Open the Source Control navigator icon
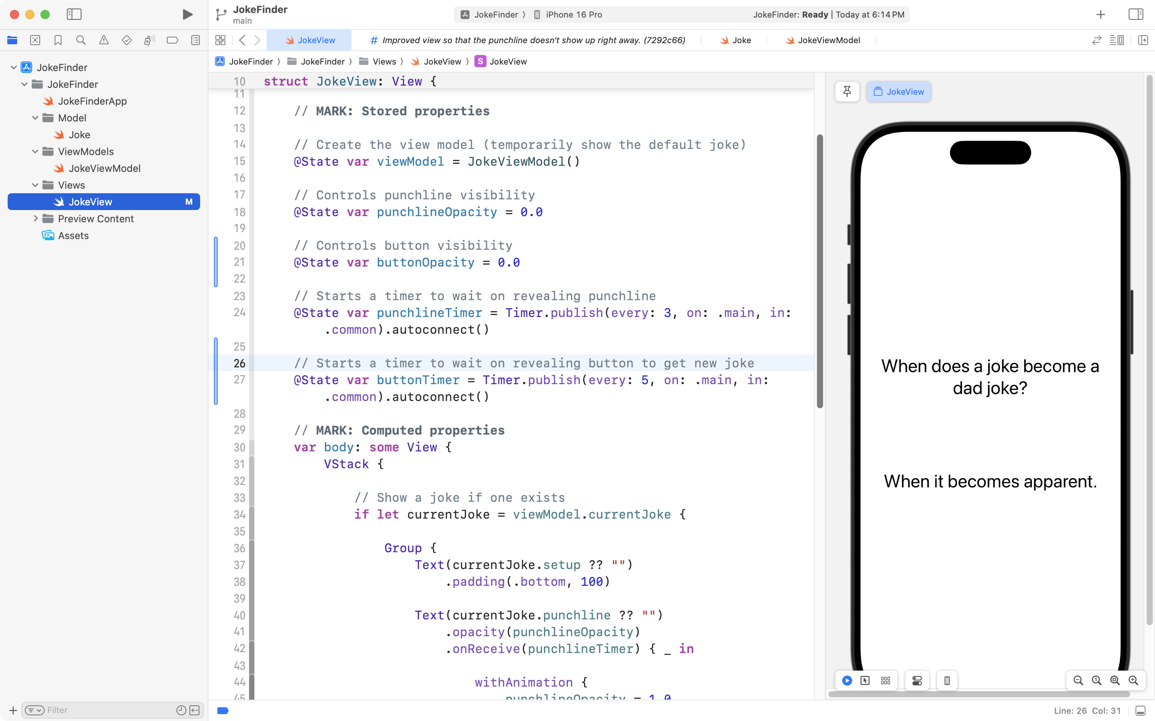 (x=35, y=40)
